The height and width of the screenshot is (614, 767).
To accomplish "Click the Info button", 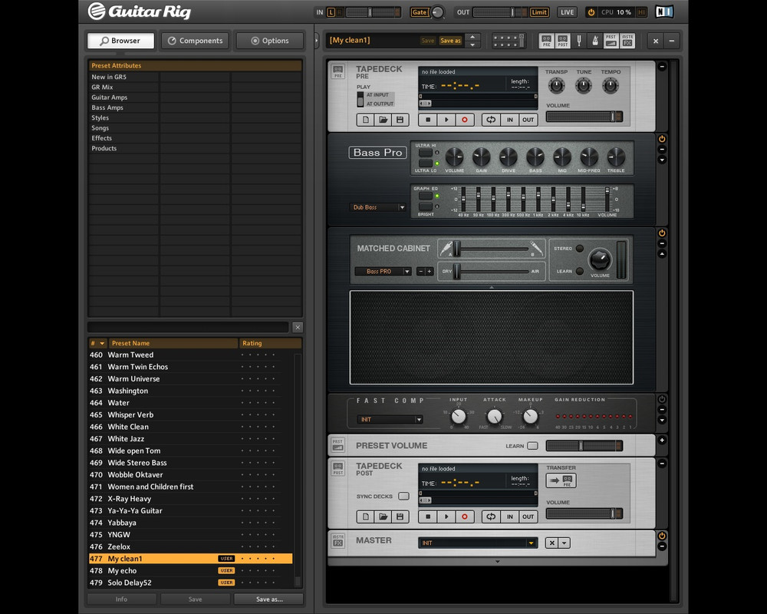I will (121, 599).
